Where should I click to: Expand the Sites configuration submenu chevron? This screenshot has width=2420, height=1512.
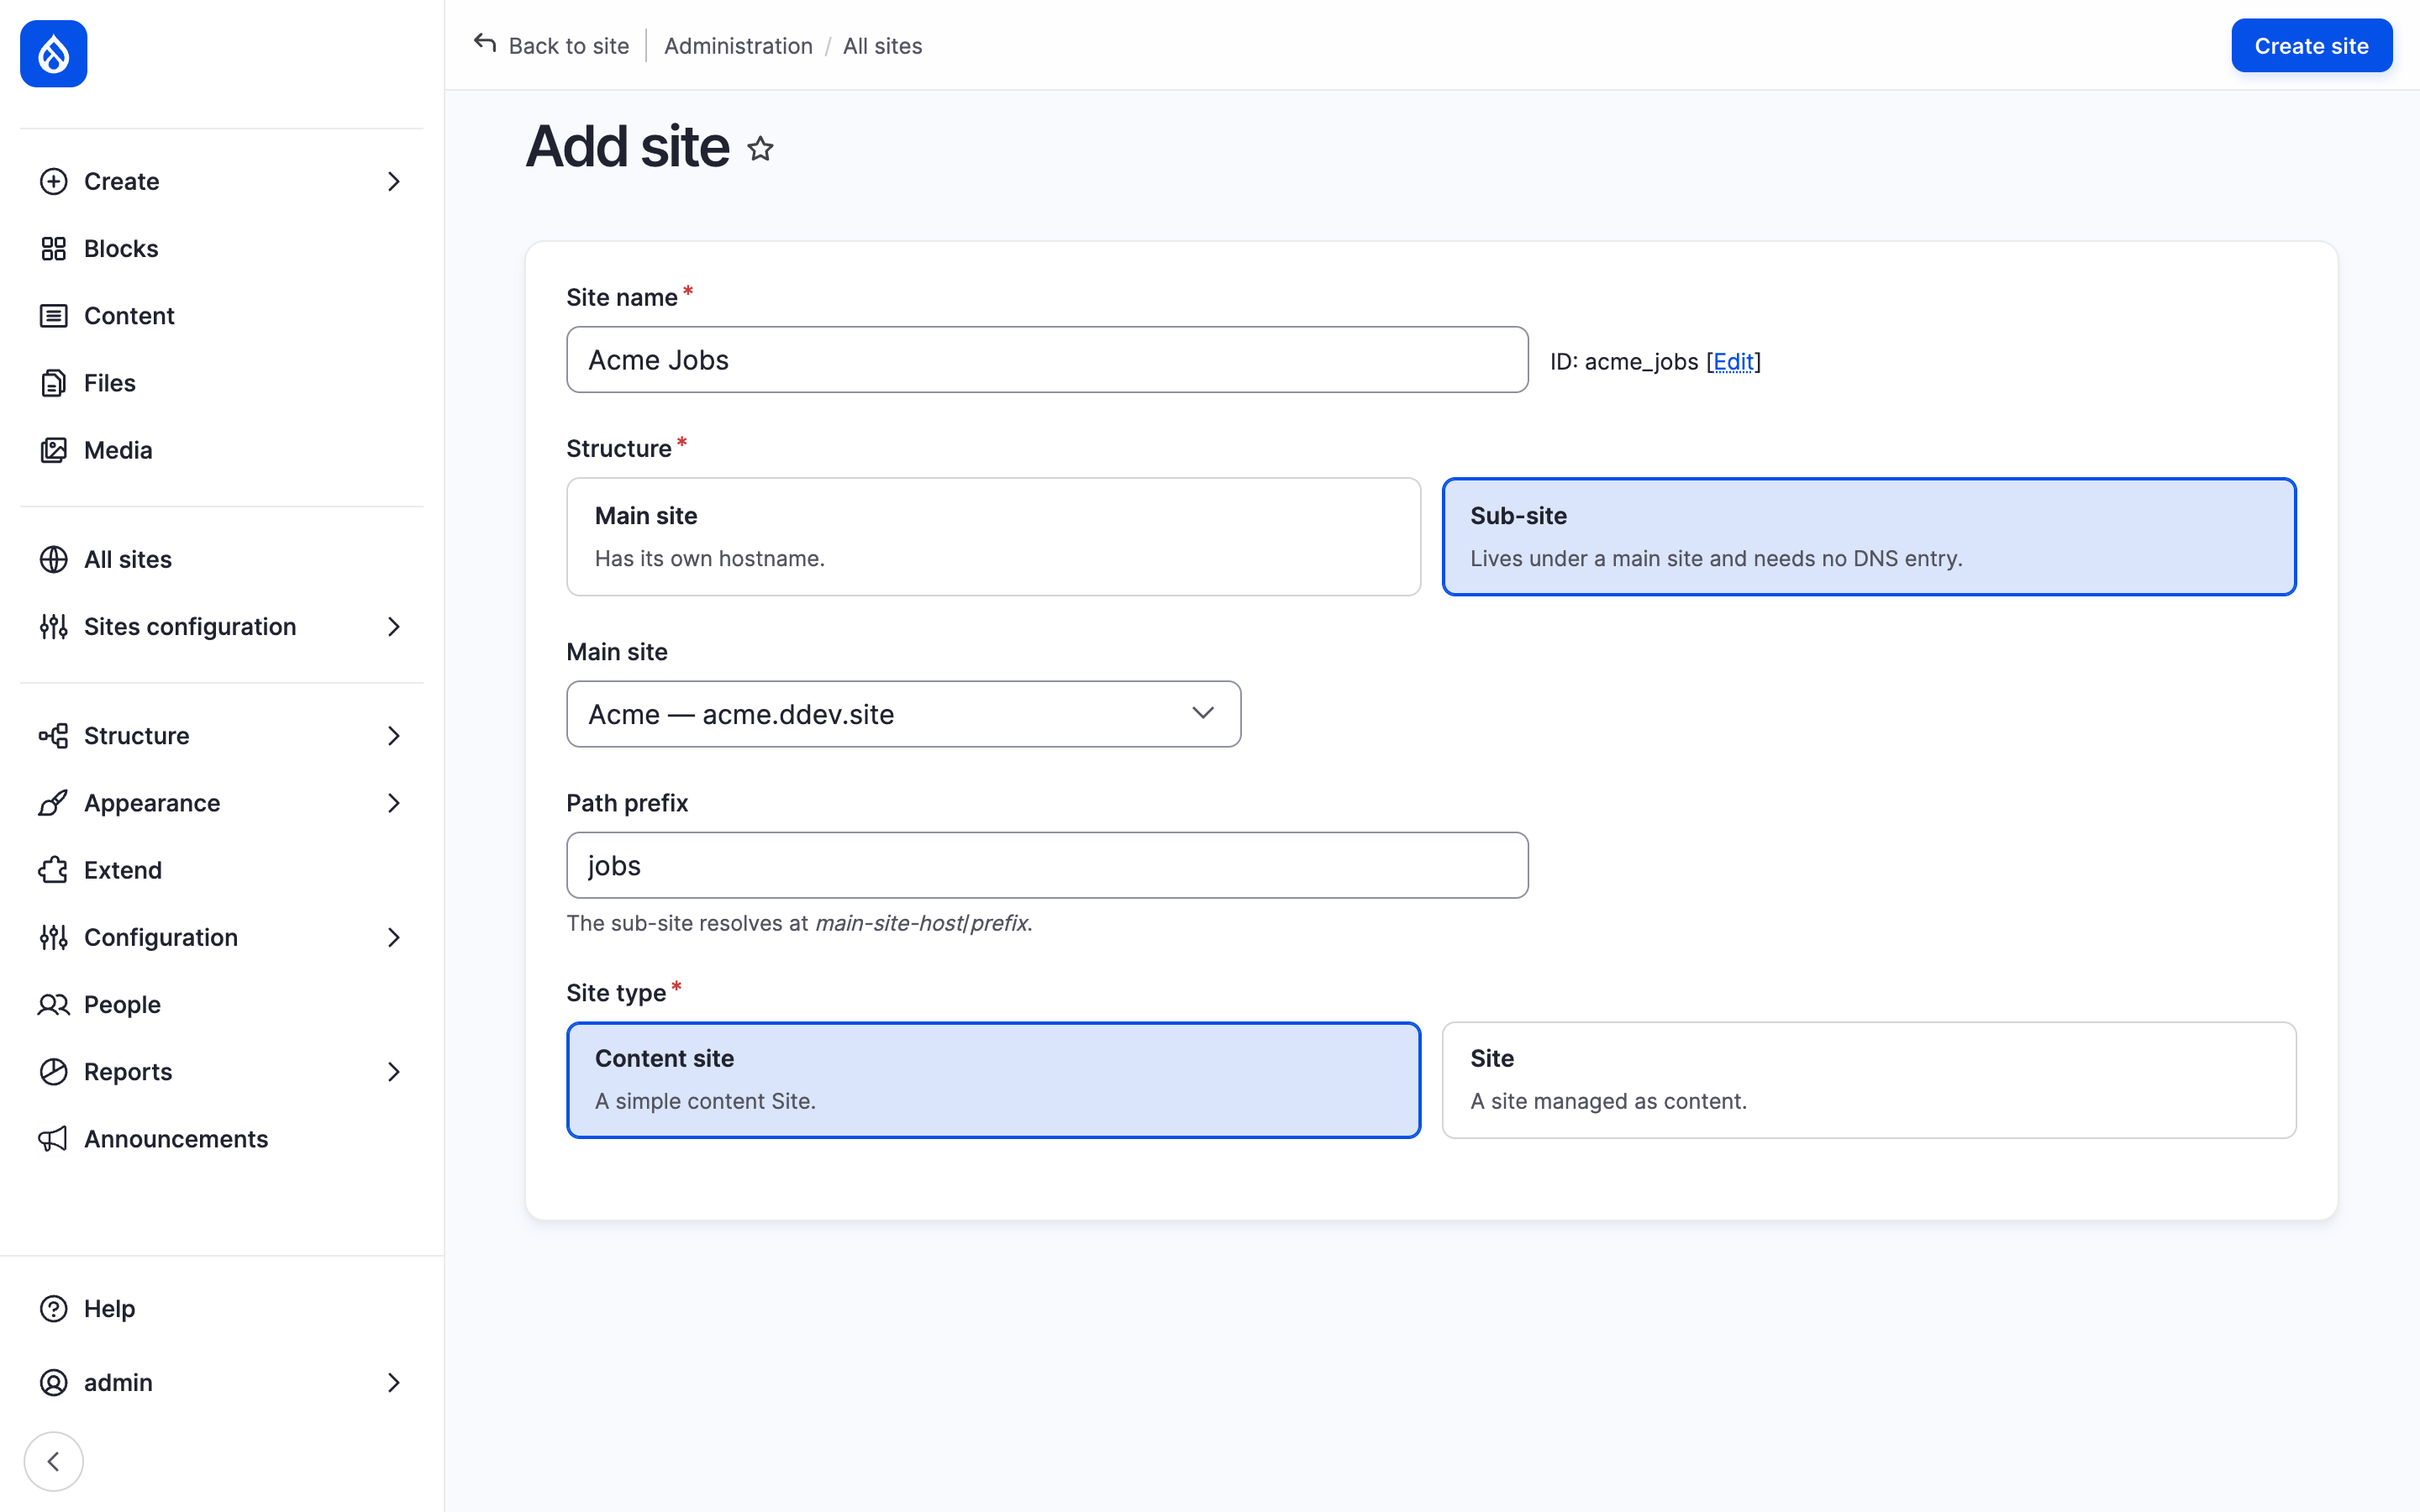[394, 626]
